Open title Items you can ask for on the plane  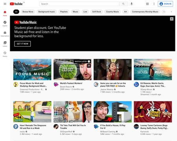[113, 85]
